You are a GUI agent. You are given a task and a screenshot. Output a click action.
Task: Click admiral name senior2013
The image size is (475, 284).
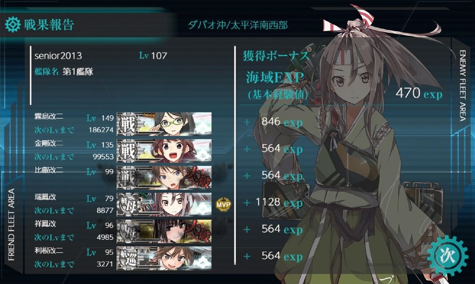click(x=58, y=56)
